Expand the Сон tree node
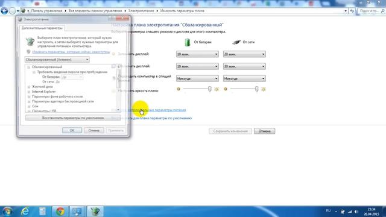386x217 pixels. click(29, 107)
